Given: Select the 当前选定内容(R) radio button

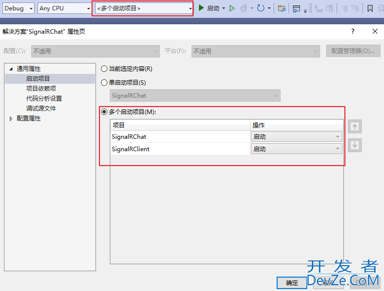Looking at the screenshot, I should [x=104, y=69].
